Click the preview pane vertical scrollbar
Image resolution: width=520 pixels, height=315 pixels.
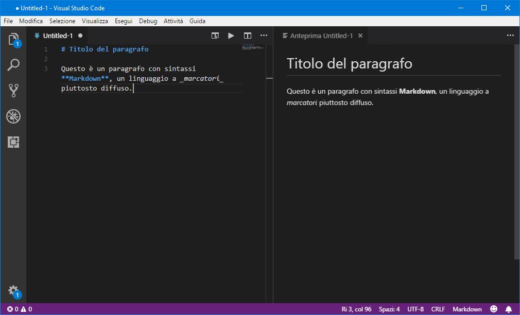517,151
